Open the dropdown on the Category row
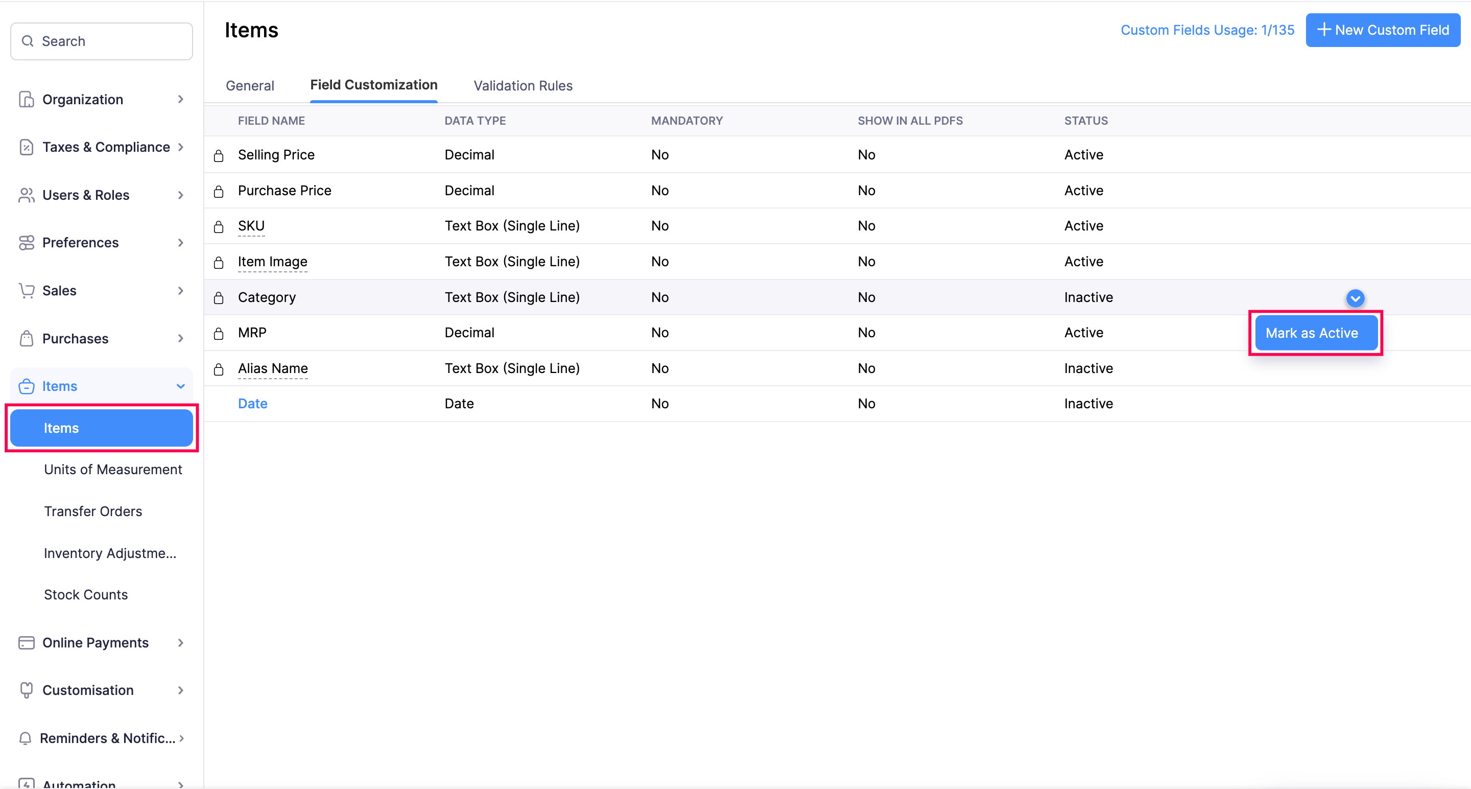This screenshot has width=1471, height=789. [x=1356, y=297]
